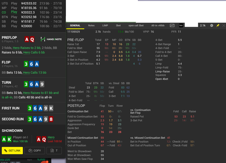Click the PFR value 11
Image resolution: width=226 pixels, height=163 pixels.
point(179,32)
